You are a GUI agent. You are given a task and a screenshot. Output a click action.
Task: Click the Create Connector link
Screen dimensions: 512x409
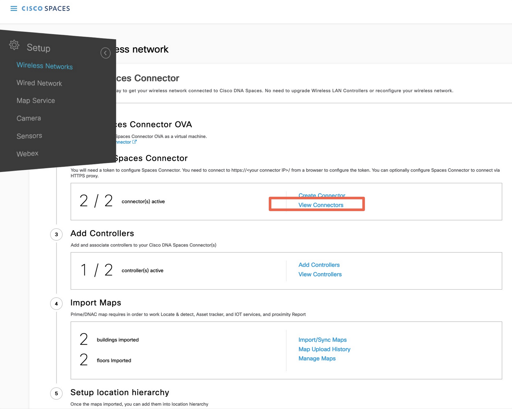point(321,195)
